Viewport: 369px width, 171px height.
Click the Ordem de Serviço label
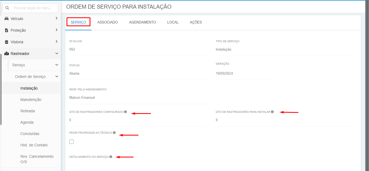[30, 77]
